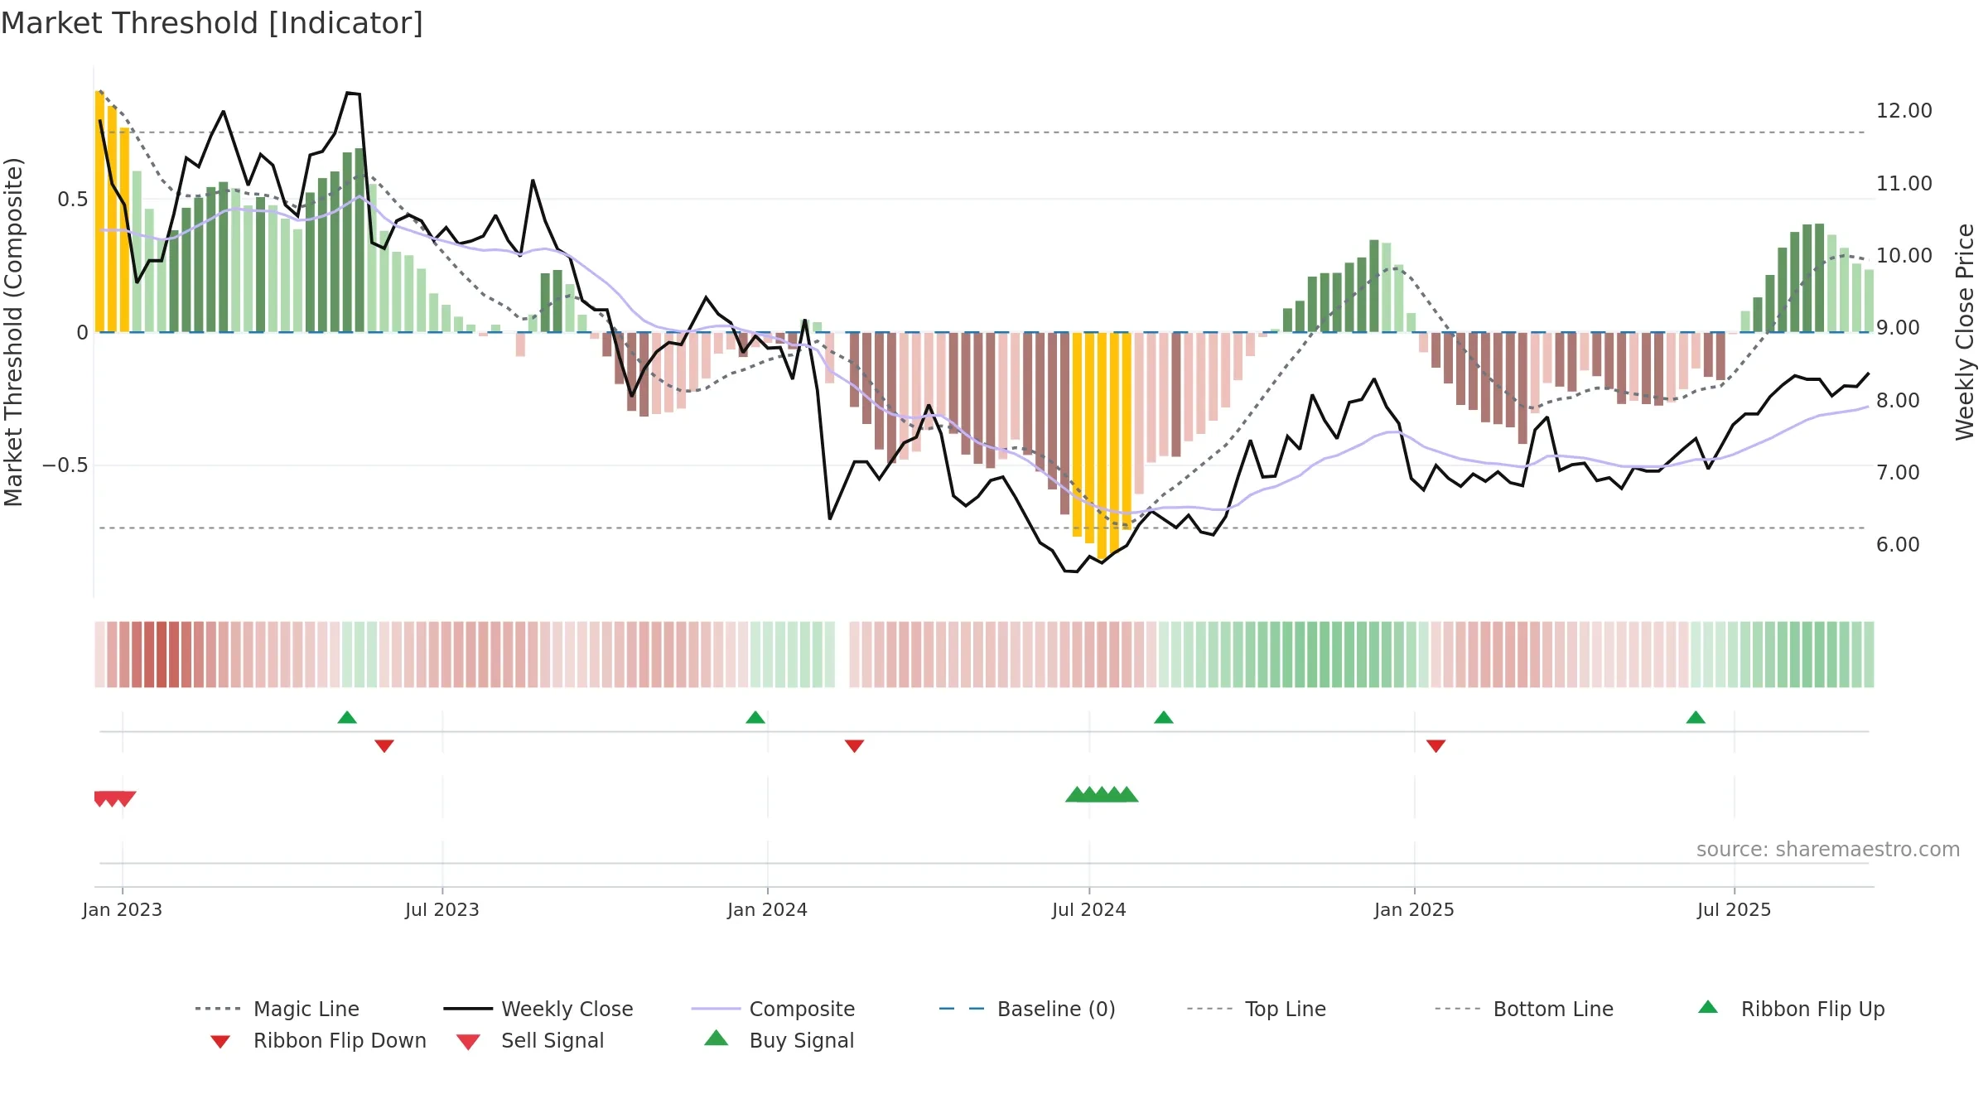Click the red triangle icon beside Sell Signal
This screenshot has width=1988, height=1118.
click(x=468, y=1042)
